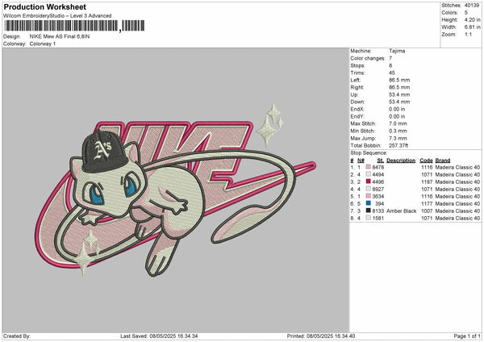Select the Stops value 8
This screenshot has width=484, height=342.
point(390,65)
